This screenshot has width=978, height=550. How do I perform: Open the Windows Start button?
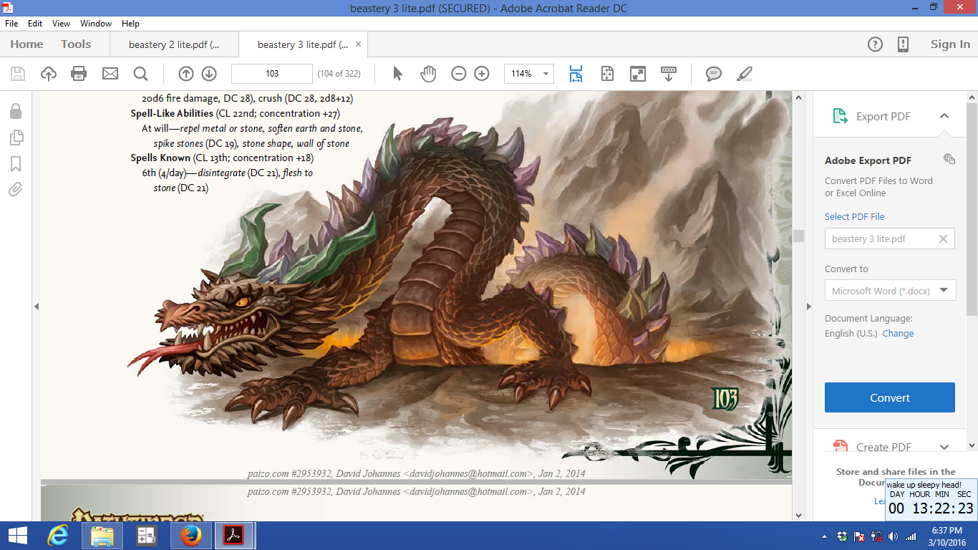coord(18,536)
